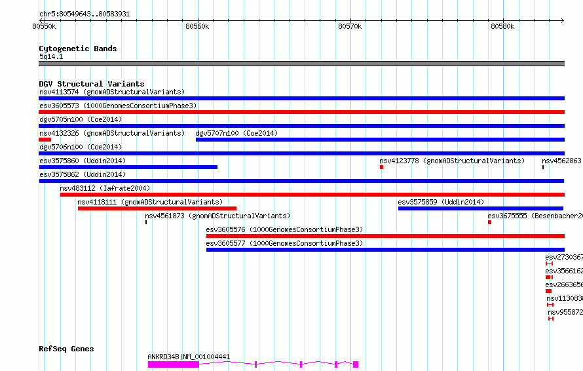Click the 5q14.1 cytogenetic band bar
The image size is (583, 371).
point(301,64)
